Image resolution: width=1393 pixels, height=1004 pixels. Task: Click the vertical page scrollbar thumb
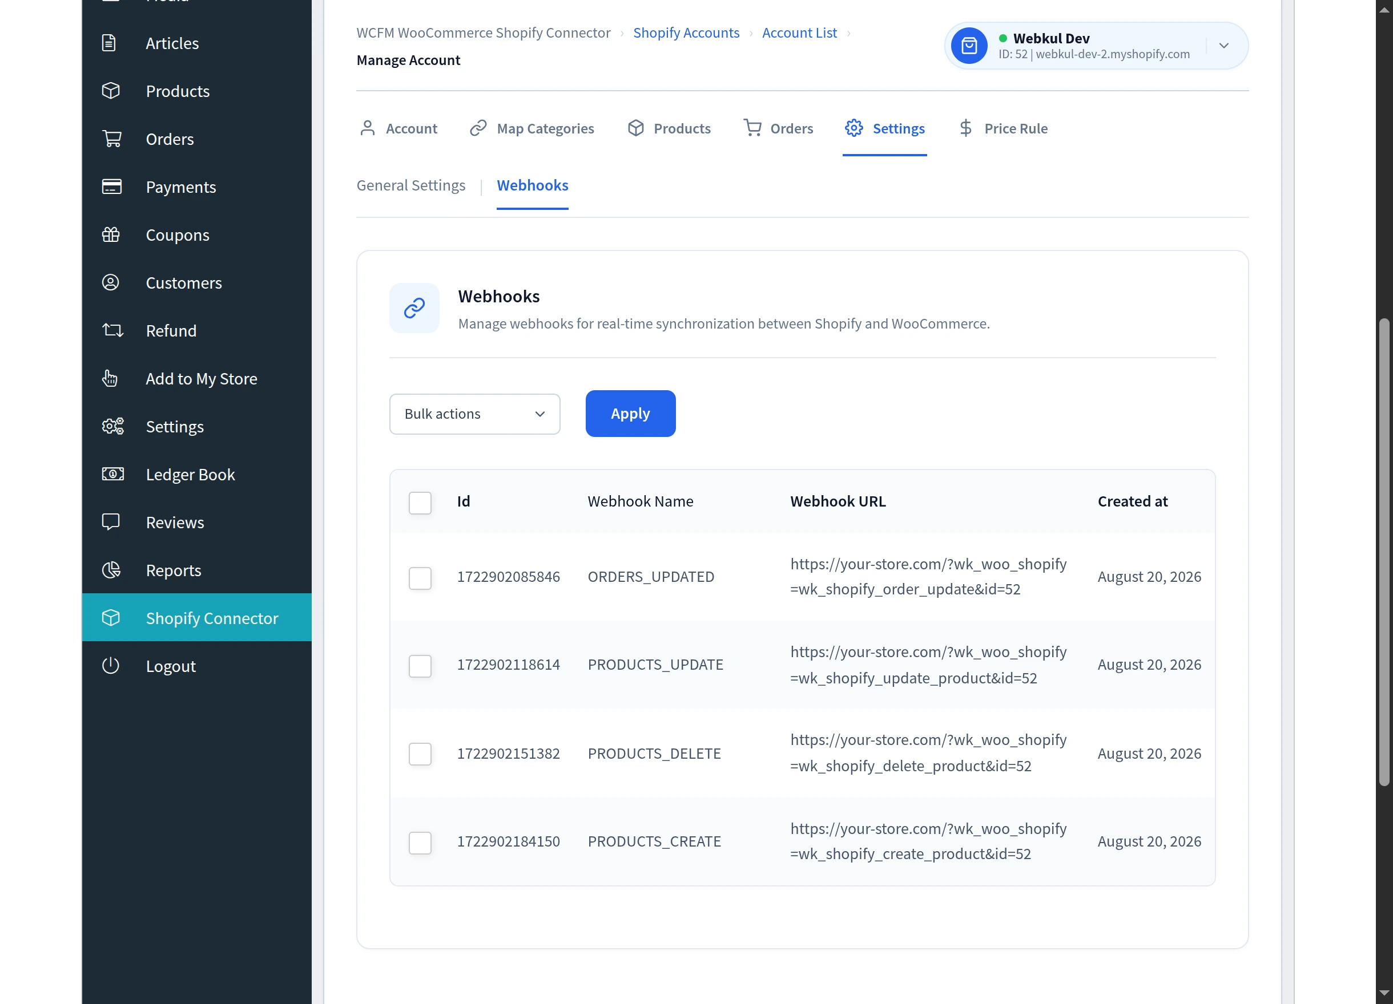coord(1384,552)
